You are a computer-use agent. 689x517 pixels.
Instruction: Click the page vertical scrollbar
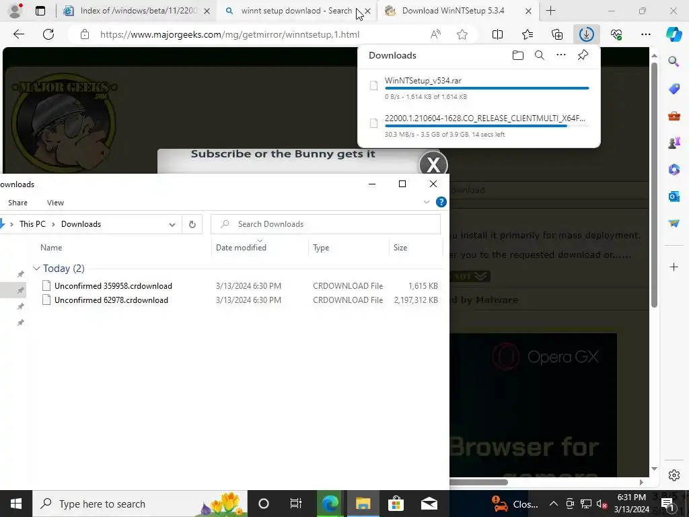(x=654, y=184)
